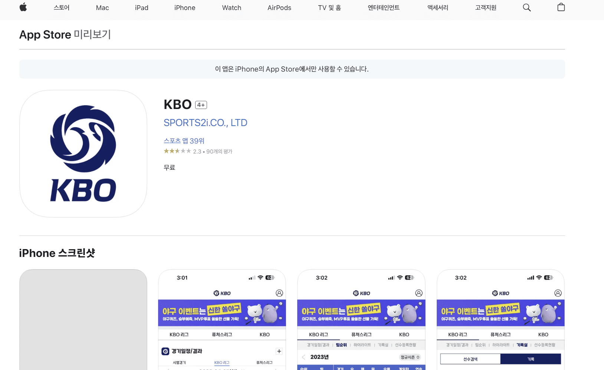Tap the plus icon beside 경기일정/결과

point(279,351)
